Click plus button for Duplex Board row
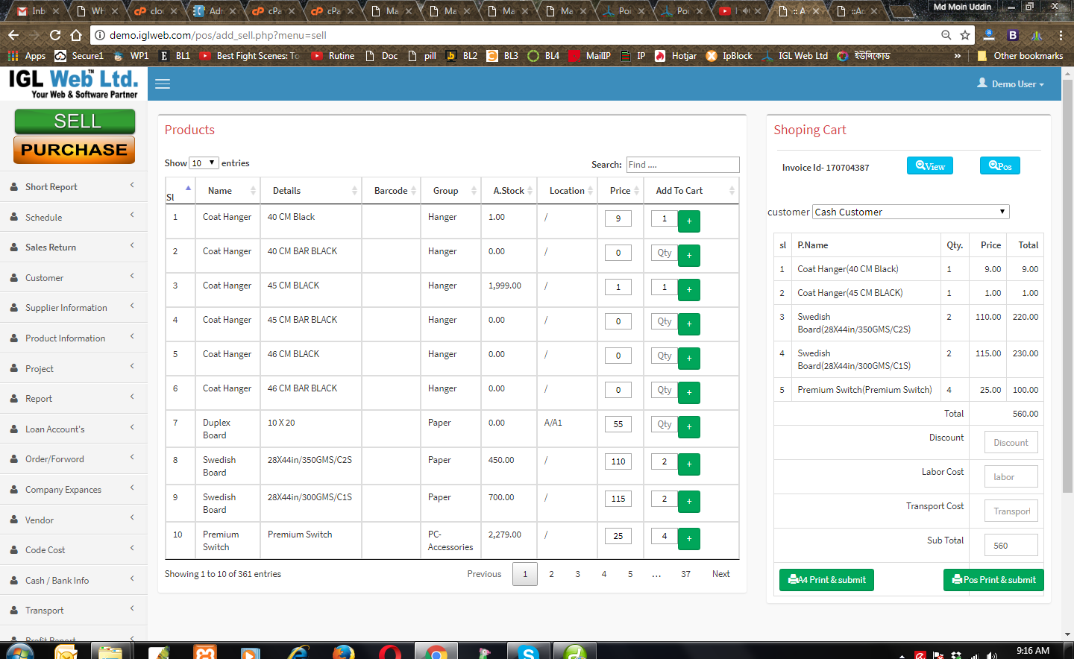 tap(688, 427)
